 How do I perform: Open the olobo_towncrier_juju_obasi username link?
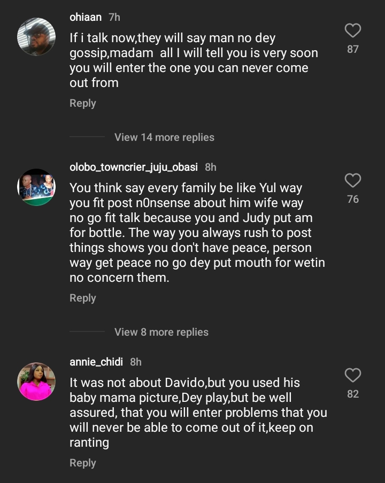[x=134, y=167]
